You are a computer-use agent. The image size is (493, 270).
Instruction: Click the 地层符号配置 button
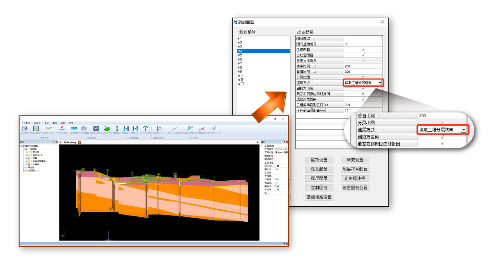(x=355, y=169)
